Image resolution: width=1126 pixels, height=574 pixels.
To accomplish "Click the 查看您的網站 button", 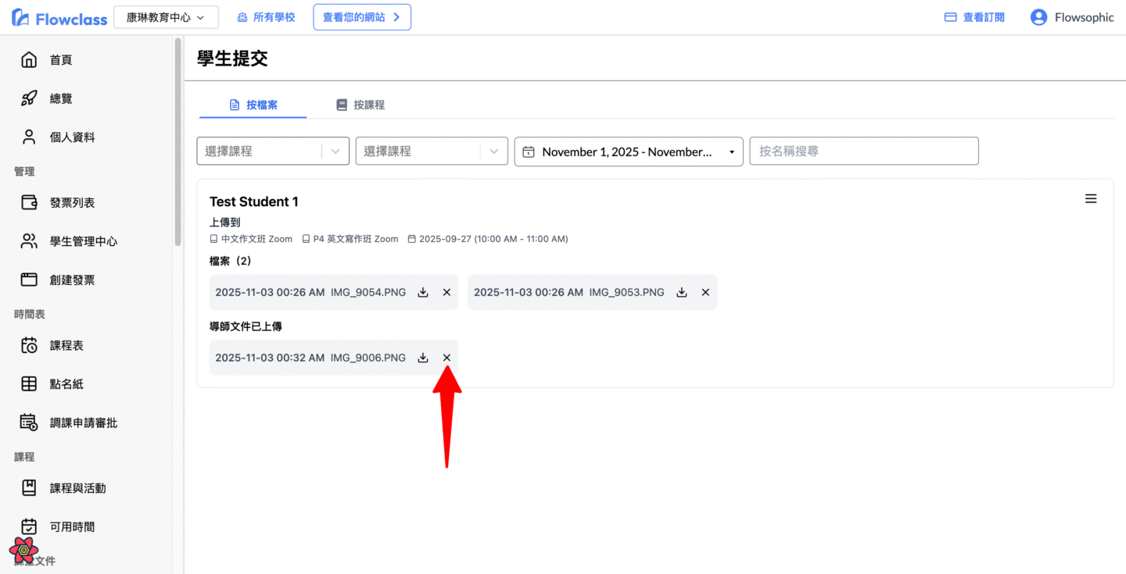I will coord(362,17).
